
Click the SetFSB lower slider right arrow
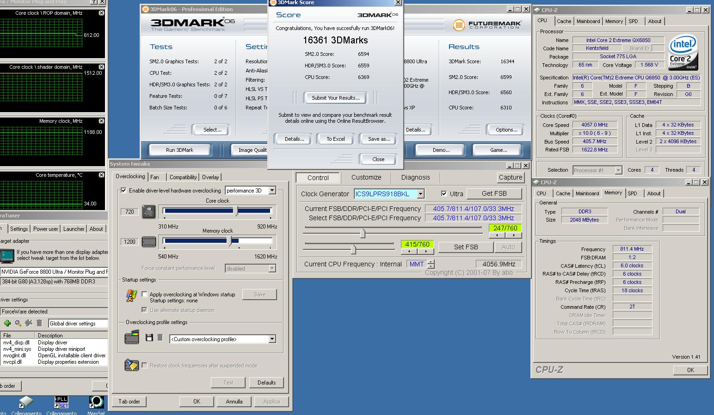(425, 252)
